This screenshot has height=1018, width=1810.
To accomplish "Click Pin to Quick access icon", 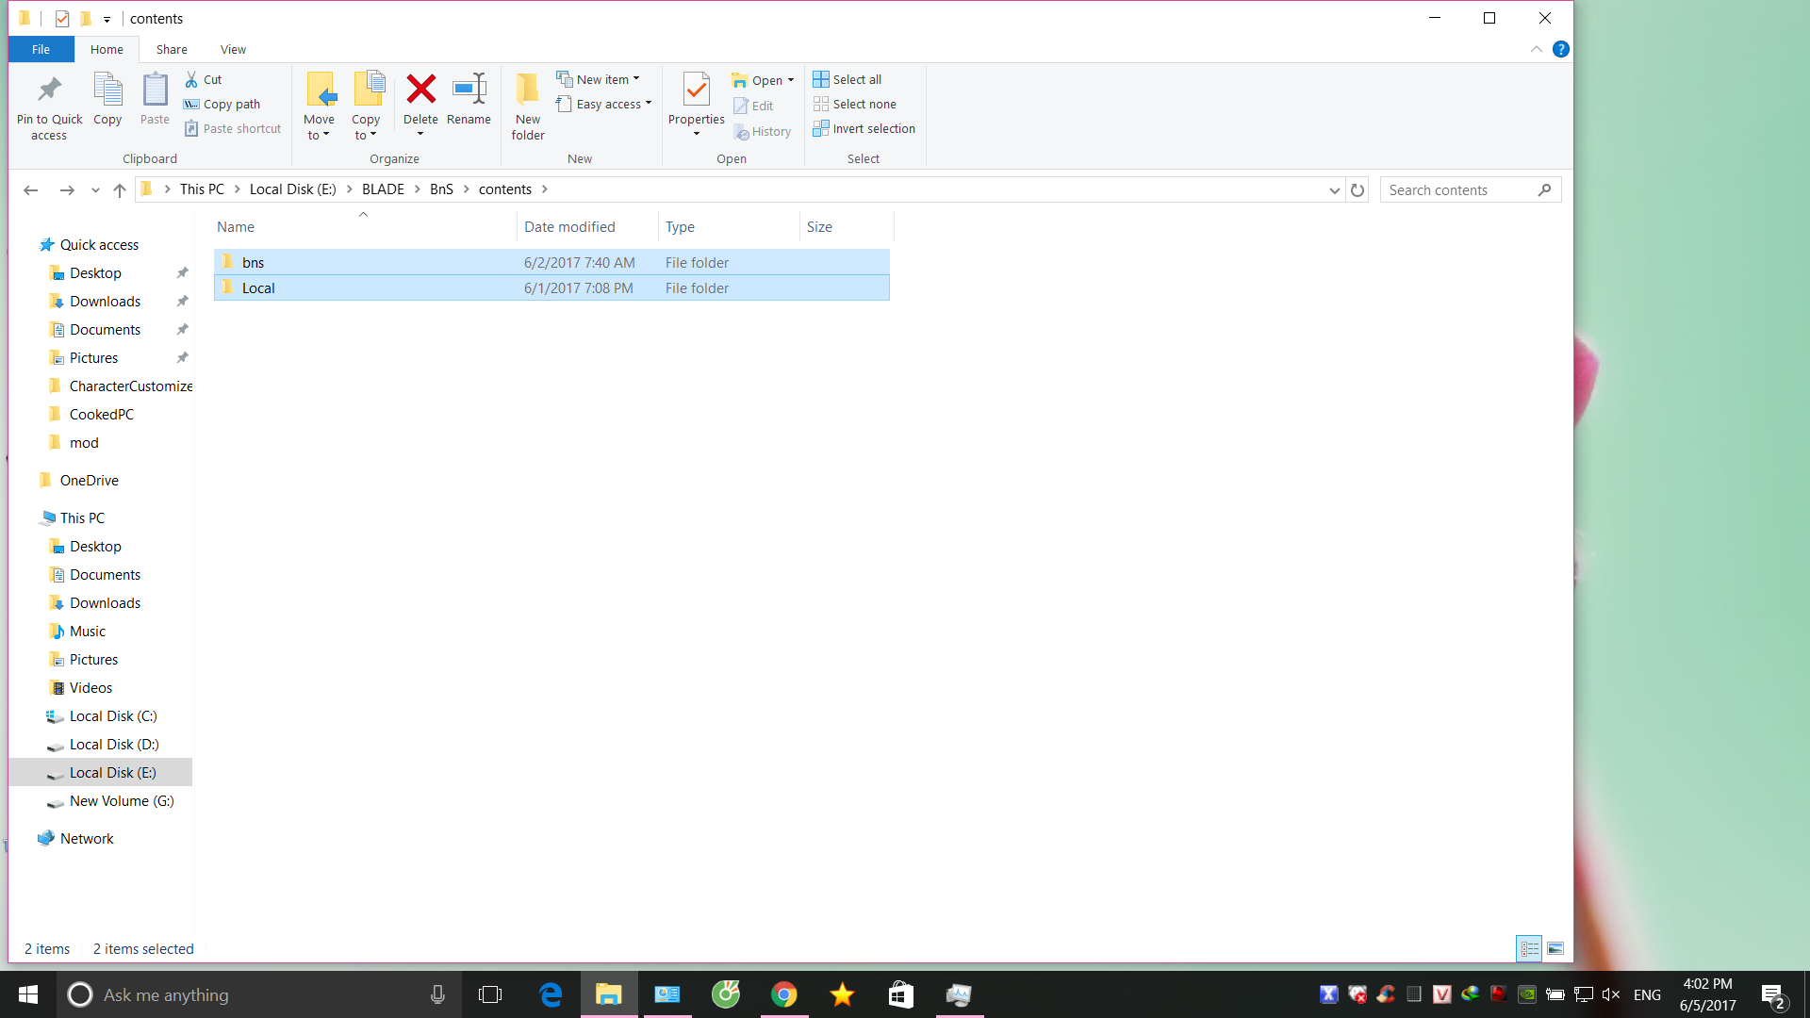I will pyautogui.click(x=49, y=90).
